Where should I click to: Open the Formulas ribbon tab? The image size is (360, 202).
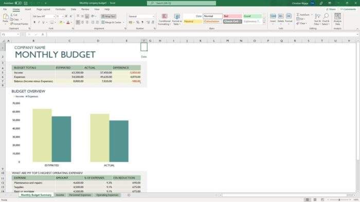point(60,9)
